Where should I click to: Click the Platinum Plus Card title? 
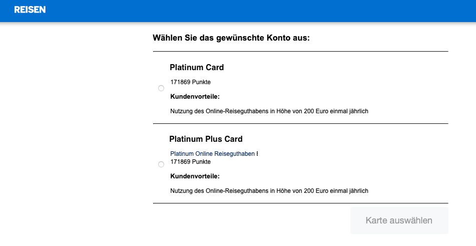[206, 139]
